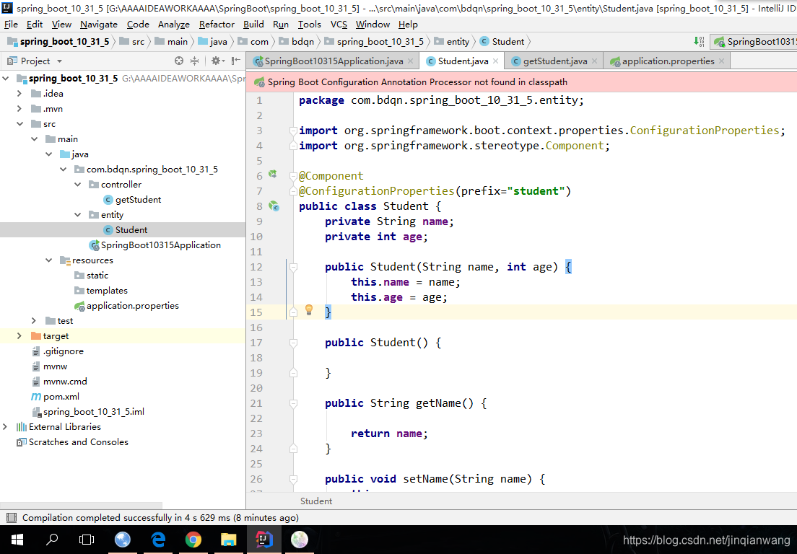Fold the setName method on line 26
Viewport: 797px width, 554px height.
click(293, 480)
